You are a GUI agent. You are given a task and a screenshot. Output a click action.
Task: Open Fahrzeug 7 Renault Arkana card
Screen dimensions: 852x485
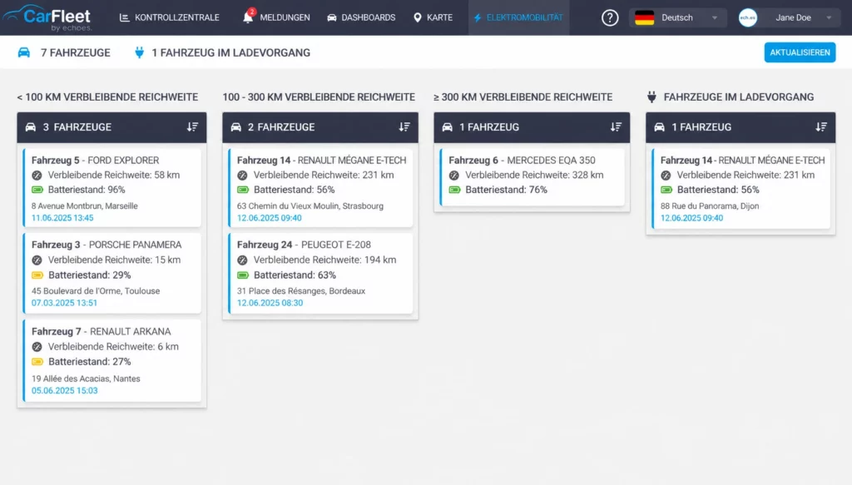112,360
